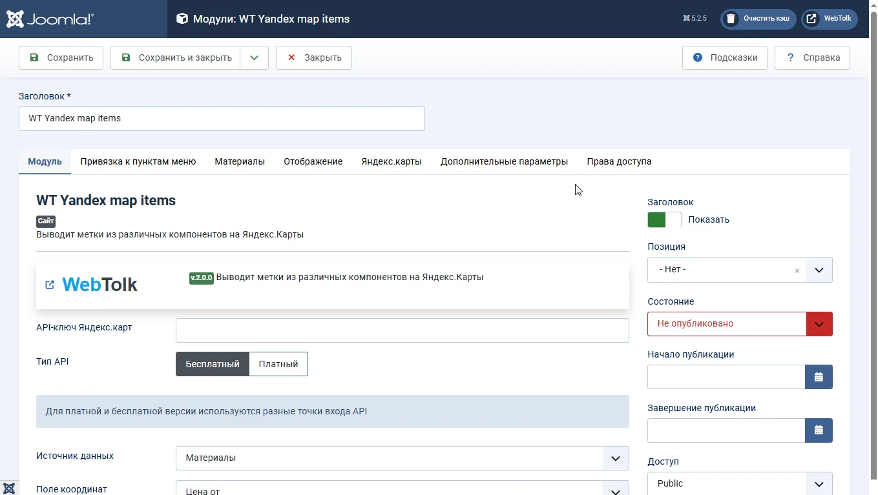Click the info note about API entry points

pyautogui.click(x=333, y=411)
